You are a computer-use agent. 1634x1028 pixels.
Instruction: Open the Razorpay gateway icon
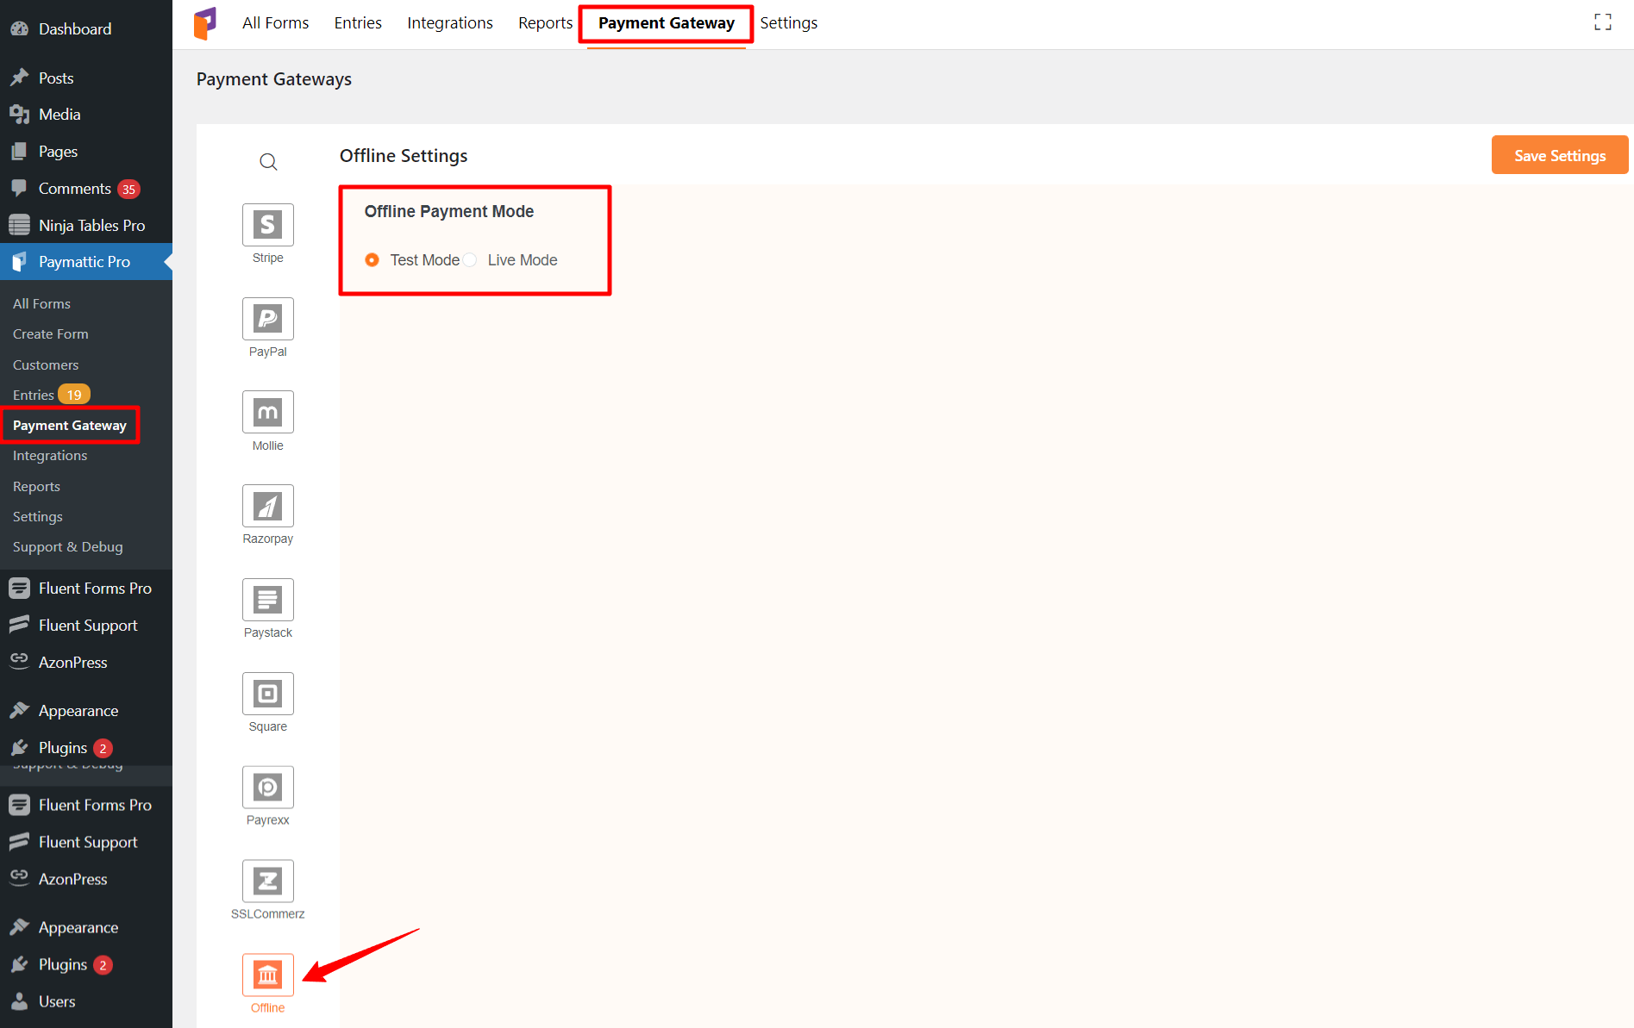[267, 506]
